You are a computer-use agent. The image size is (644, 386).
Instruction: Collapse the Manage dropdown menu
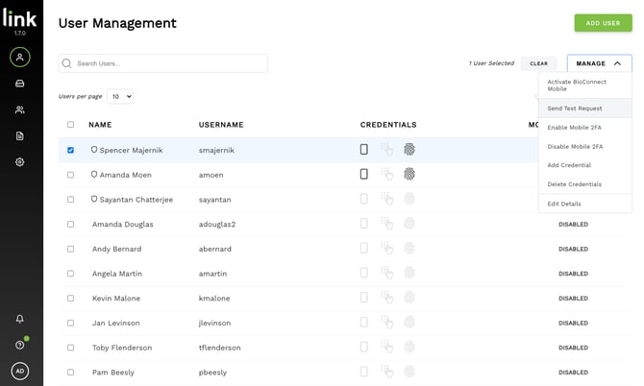[599, 63]
